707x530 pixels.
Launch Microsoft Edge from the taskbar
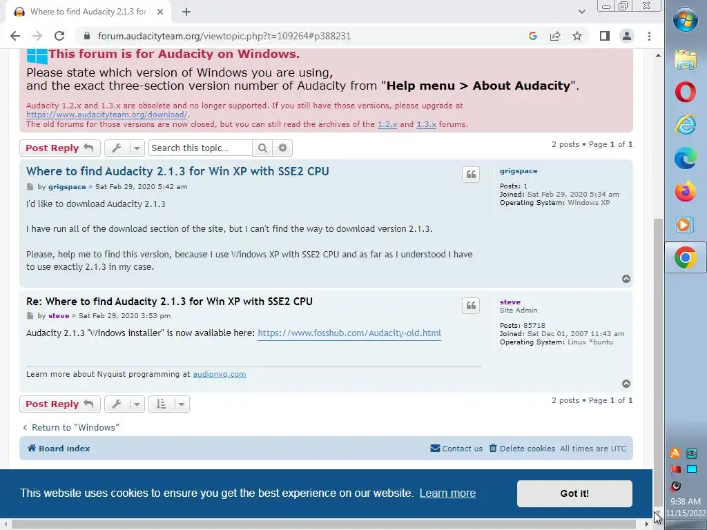(686, 159)
